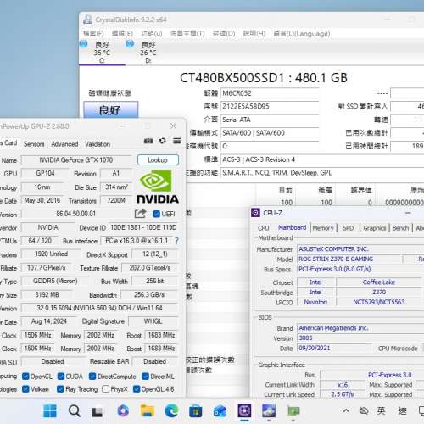Switch to SPD tab in CPU-Z
The image size is (424, 424).
(x=348, y=228)
